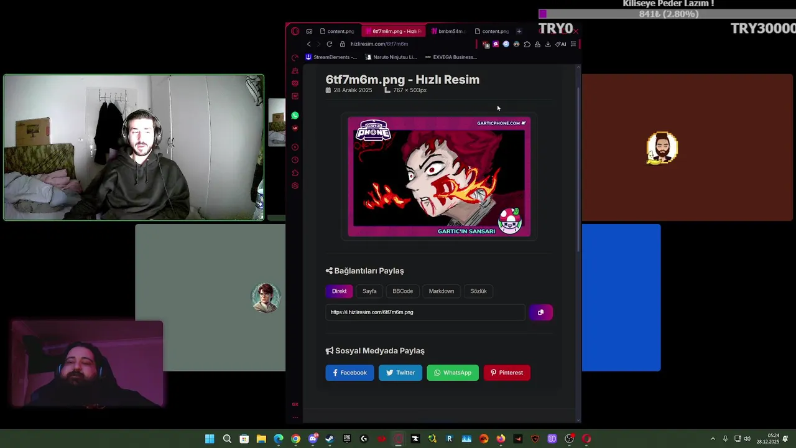Open the volume control in tray

click(x=747, y=439)
